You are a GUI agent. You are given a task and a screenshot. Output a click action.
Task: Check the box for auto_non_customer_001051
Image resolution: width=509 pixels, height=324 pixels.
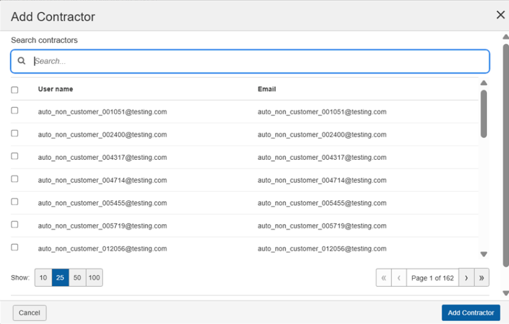coord(15,111)
